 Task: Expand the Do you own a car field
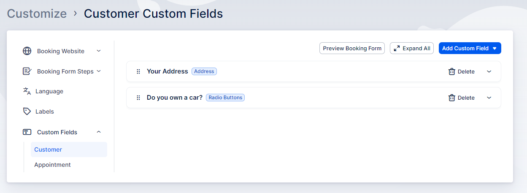point(489,98)
